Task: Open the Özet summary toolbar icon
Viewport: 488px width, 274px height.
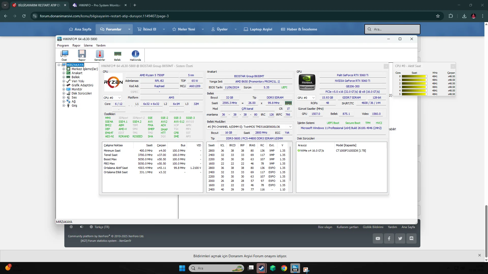Action: [64, 54]
